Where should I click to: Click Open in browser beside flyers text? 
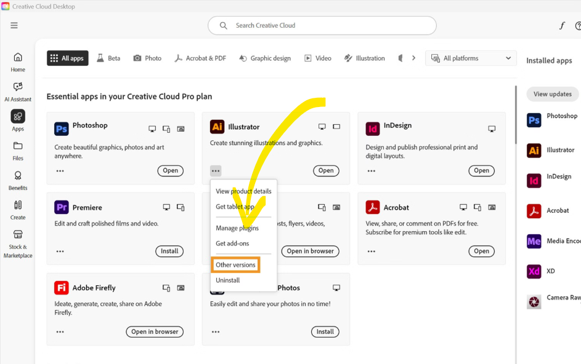tap(310, 251)
